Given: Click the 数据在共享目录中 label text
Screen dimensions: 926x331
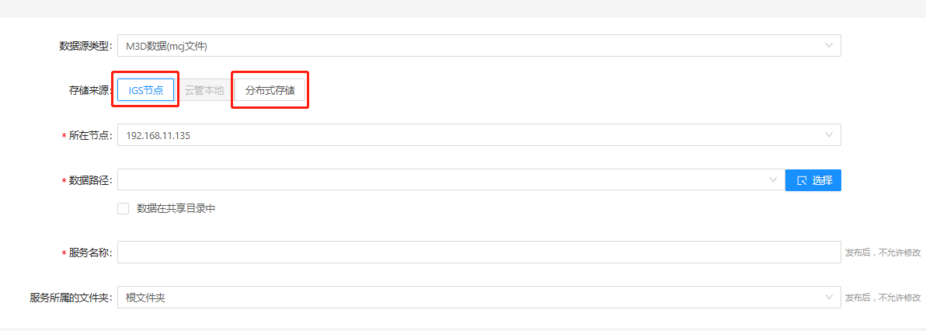Looking at the screenshot, I should (176, 209).
